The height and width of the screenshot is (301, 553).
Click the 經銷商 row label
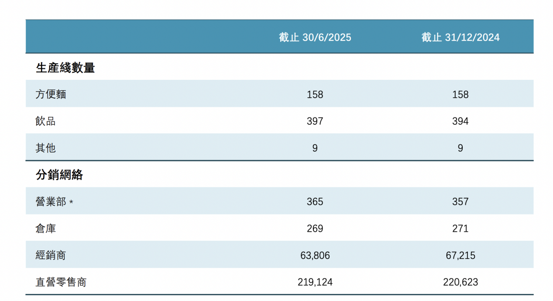click(51, 256)
